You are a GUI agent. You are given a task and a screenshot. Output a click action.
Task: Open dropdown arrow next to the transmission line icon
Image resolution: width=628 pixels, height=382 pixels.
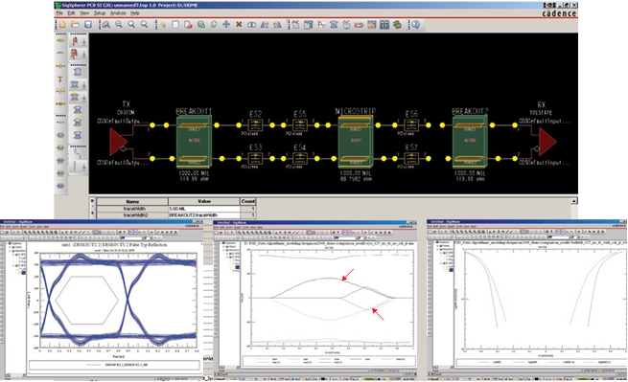pos(84,85)
